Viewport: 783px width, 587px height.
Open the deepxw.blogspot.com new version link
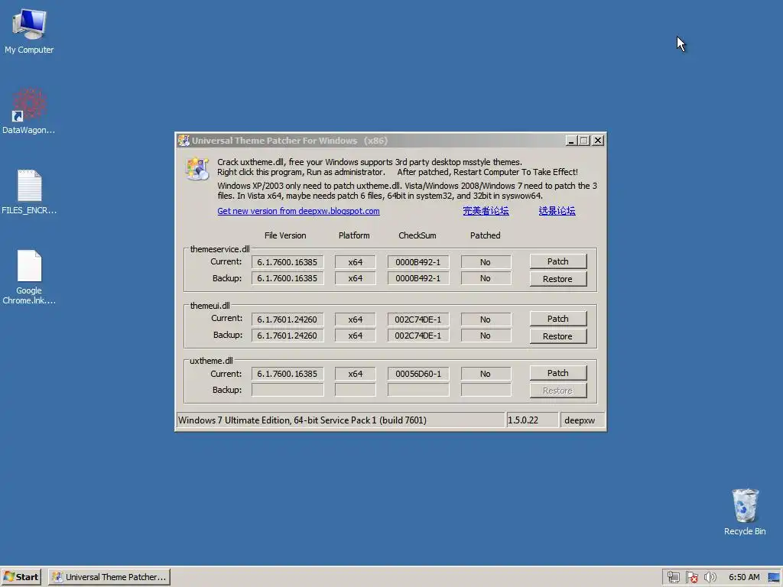299,211
